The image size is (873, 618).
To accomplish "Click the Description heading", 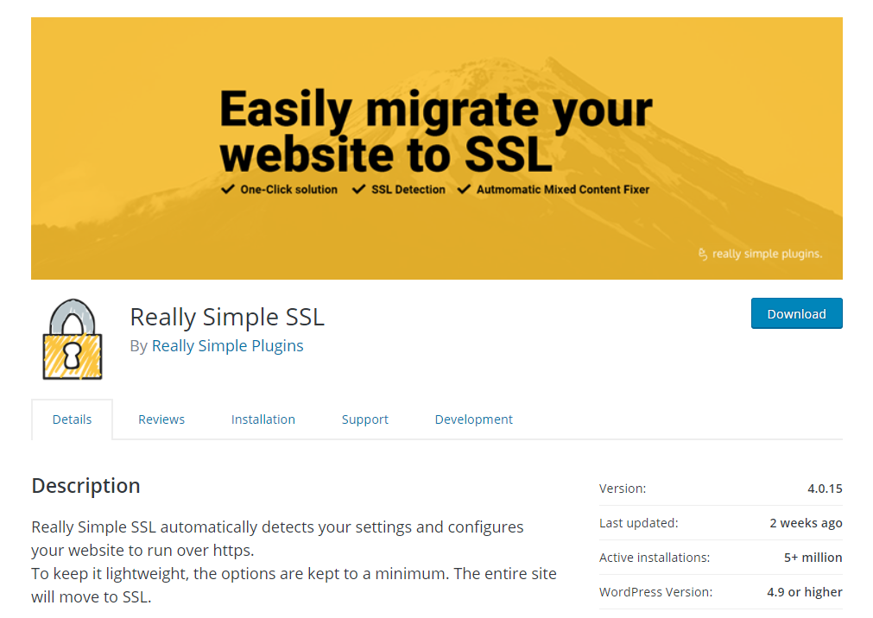I will coord(85,485).
